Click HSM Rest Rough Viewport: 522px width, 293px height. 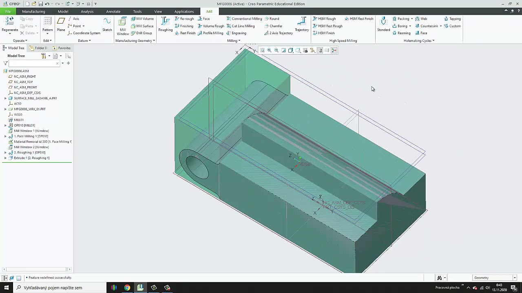pyautogui.click(x=327, y=26)
